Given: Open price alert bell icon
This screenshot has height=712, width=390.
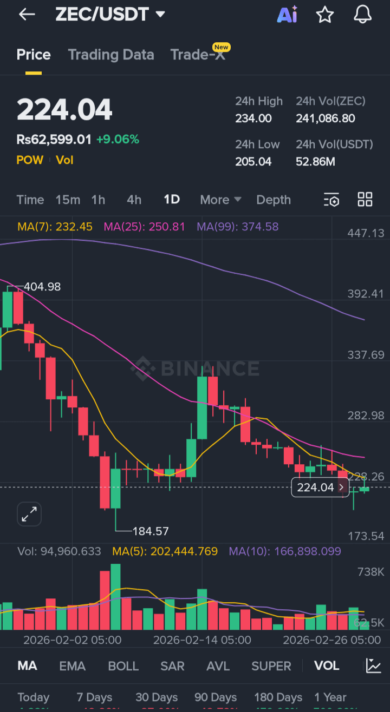Looking at the screenshot, I should [363, 15].
